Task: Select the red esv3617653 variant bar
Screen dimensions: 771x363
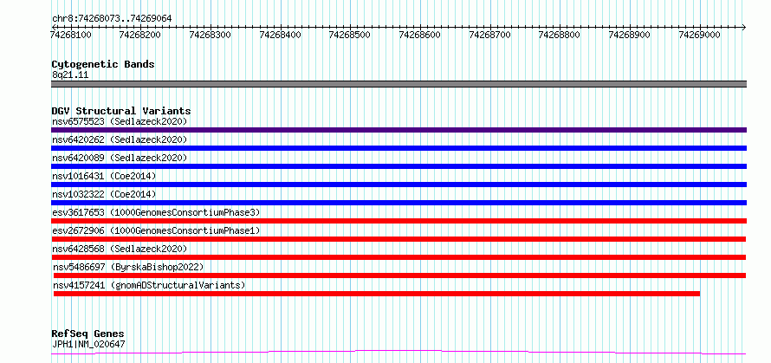Action: 398,221
